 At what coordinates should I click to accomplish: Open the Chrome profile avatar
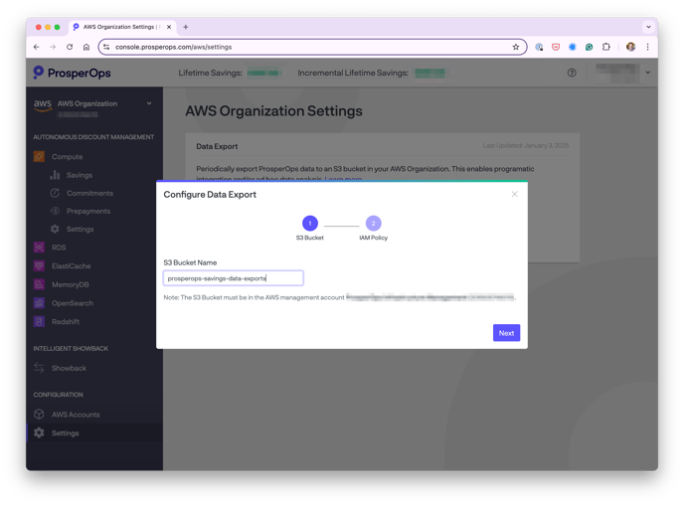(630, 47)
